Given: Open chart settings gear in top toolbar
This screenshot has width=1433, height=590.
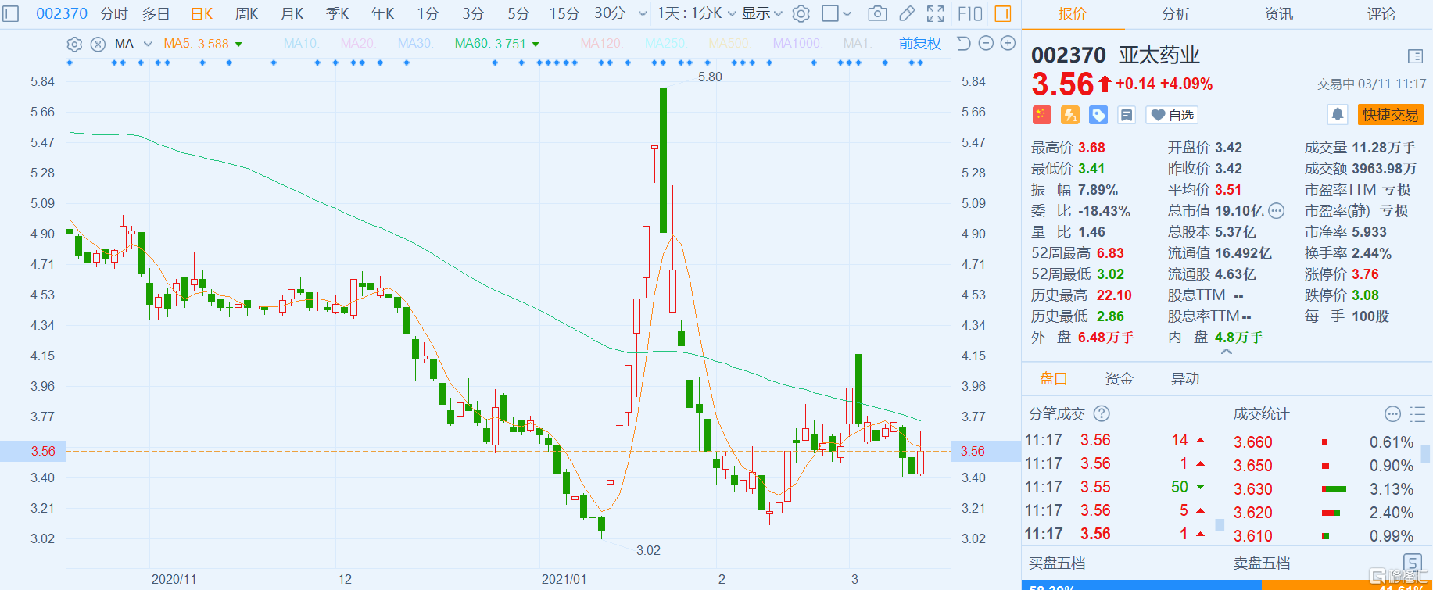Looking at the screenshot, I should click(x=801, y=13).
